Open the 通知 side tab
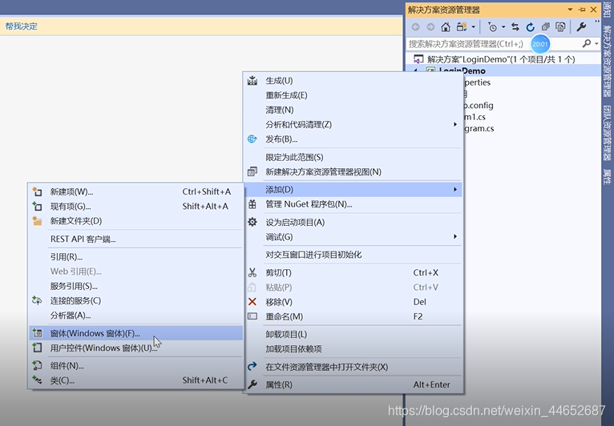This screenshot has width=614, height=426. (608, 9)
